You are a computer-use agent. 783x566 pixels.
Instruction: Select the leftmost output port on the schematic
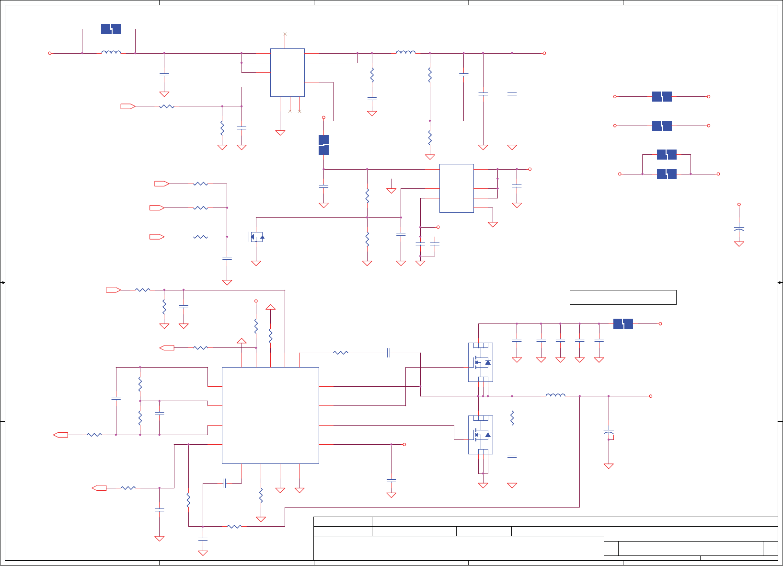point(60,435)
